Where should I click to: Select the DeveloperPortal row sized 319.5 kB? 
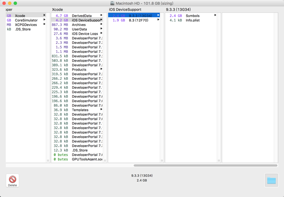pyautogui.click(x=77, y=74)
